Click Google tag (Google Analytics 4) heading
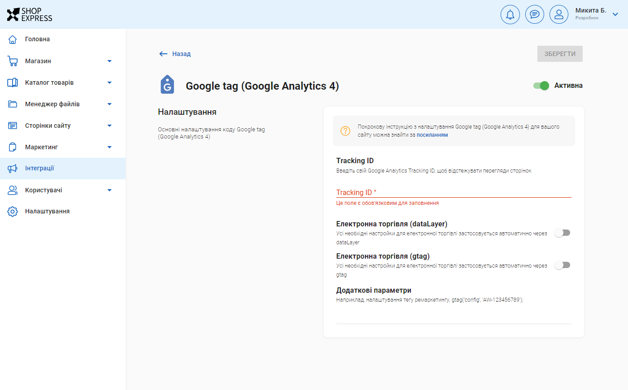 262,86
